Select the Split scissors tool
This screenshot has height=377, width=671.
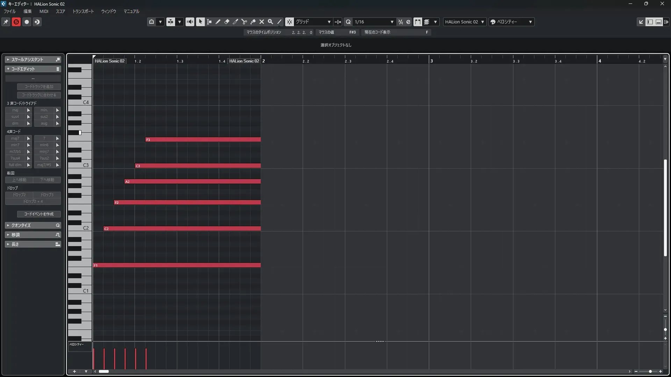coord(244,22)
